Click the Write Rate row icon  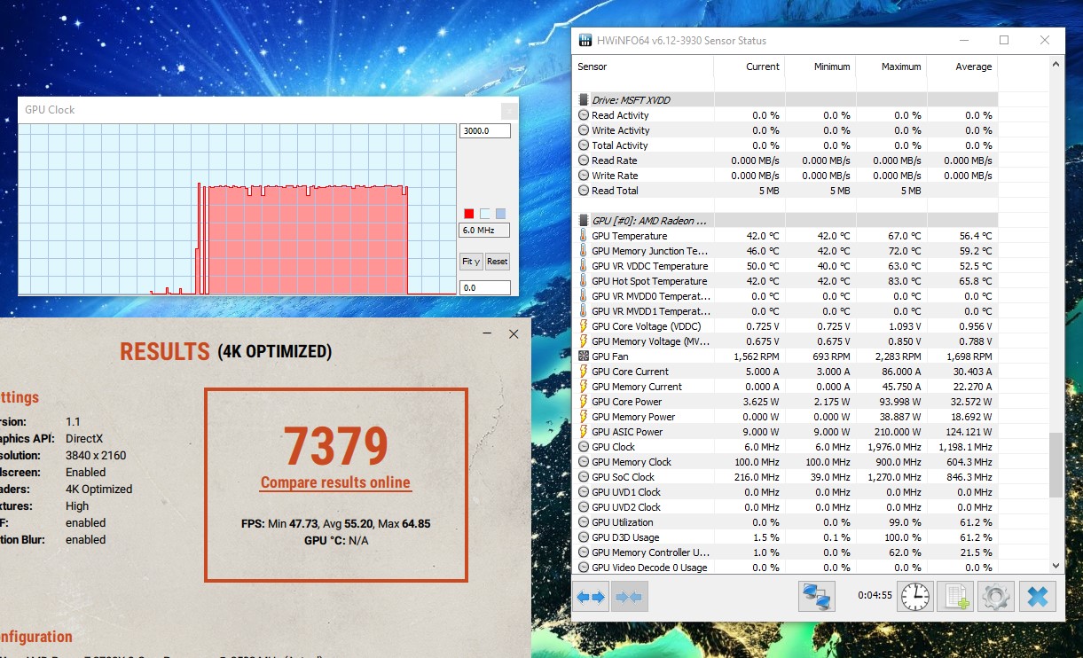[583, 176]
